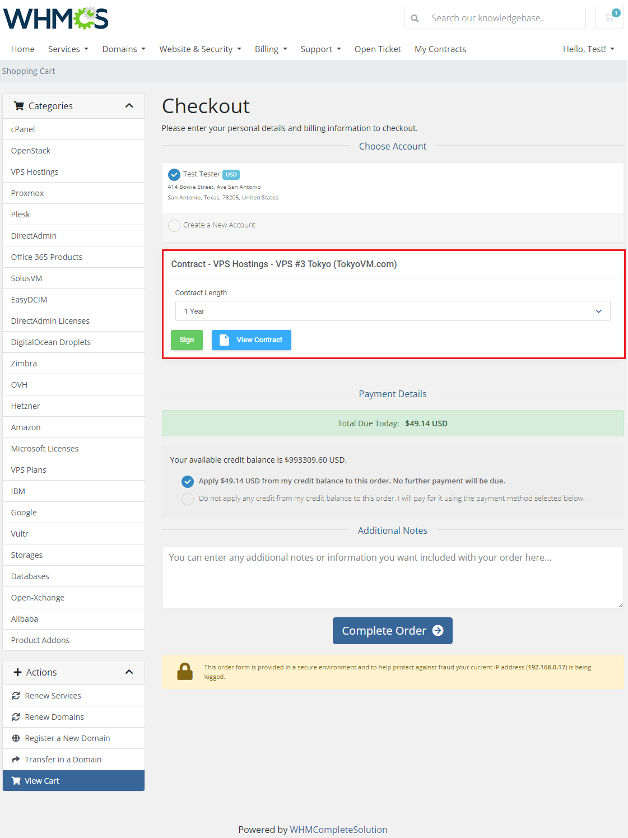
Task: Open the Domains dropdown menu
Action: pyautogui.click(x=124, y=49)
